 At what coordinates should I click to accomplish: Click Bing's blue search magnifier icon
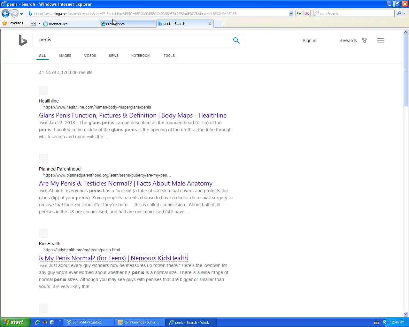click(236, 41)
